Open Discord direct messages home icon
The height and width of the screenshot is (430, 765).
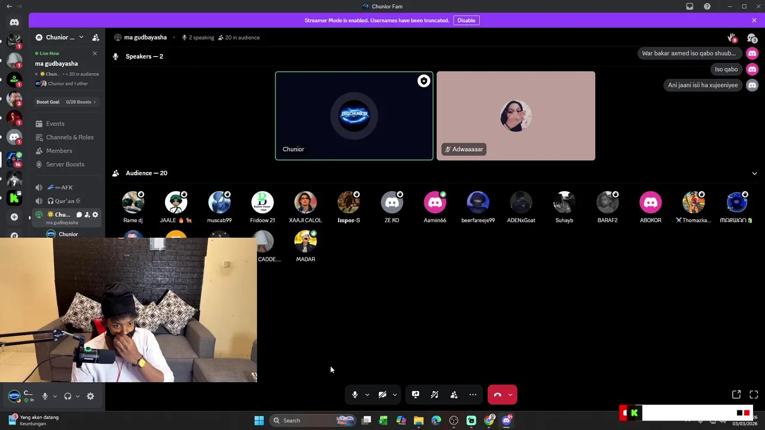[14, 23]
